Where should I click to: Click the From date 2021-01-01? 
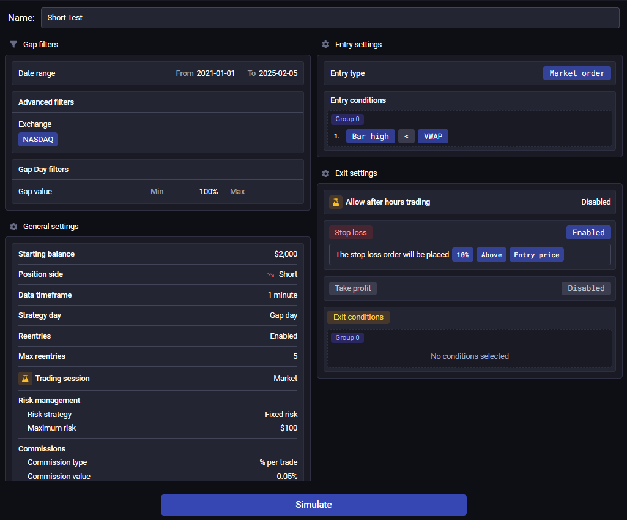click(x=215, y=73)
